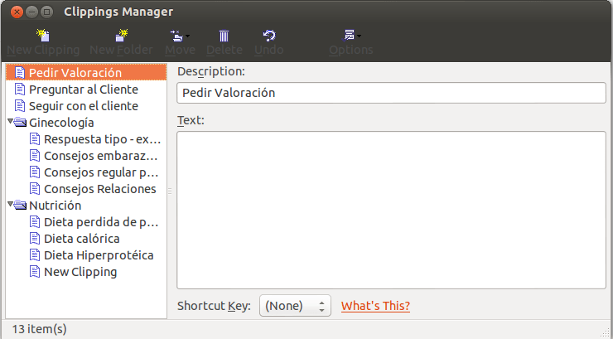Open the Options toolbar menu
The image size is (613, 339).
click(351, 36)
